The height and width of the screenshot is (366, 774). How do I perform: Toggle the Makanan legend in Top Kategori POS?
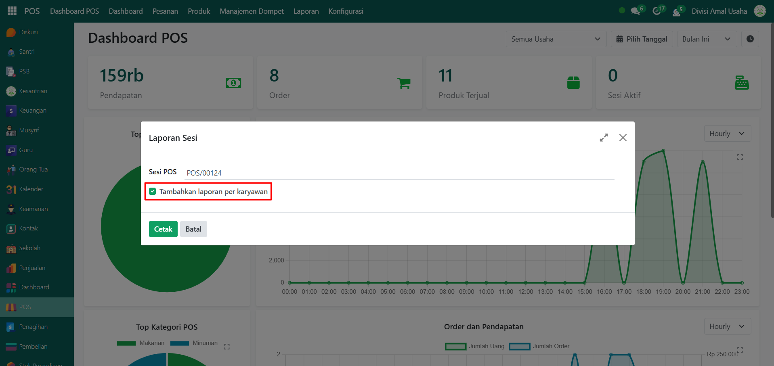141,343
